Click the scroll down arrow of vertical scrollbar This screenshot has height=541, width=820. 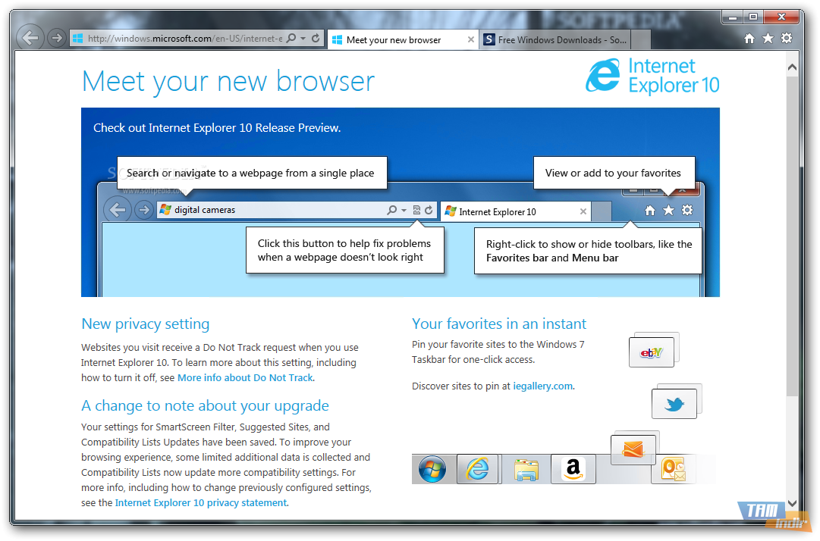pos(792,503)
